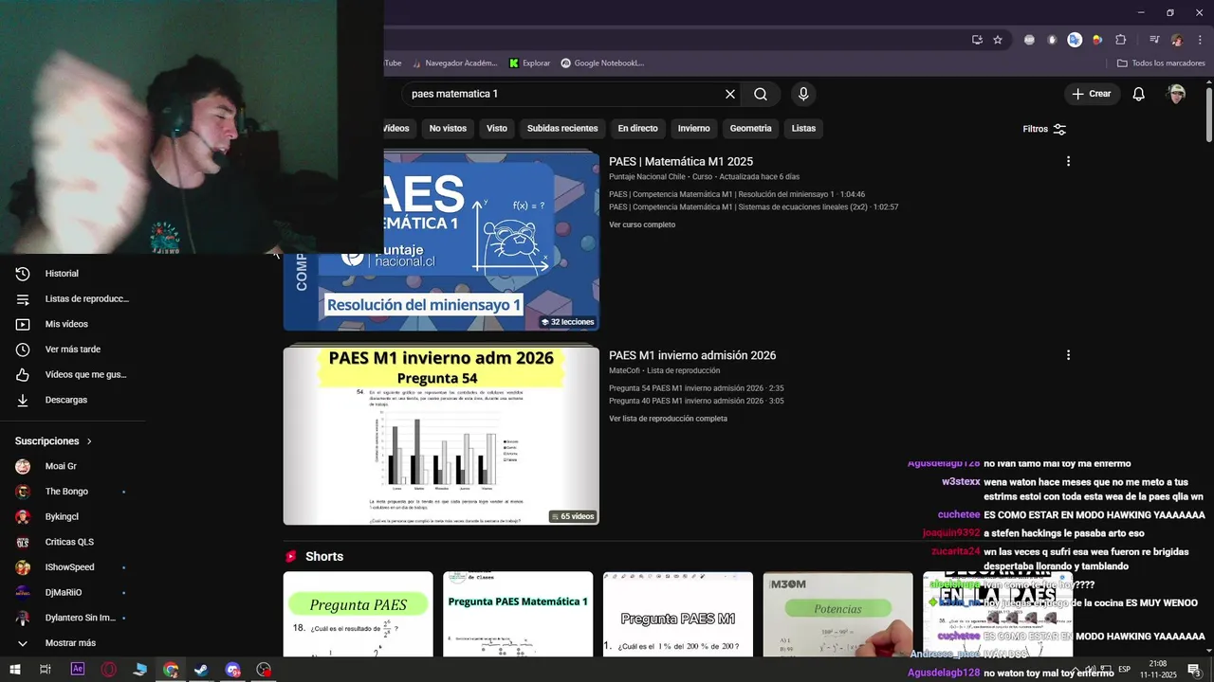Open Discord from the taskbar

(x=233, y=669)
